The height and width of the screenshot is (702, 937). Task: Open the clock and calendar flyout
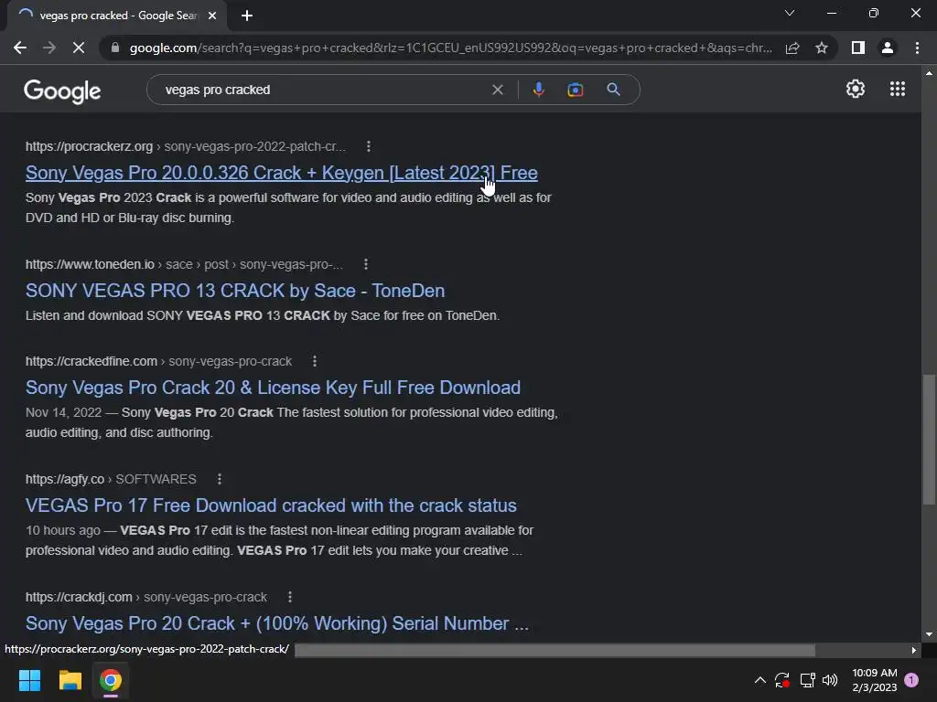click(874, 680)
